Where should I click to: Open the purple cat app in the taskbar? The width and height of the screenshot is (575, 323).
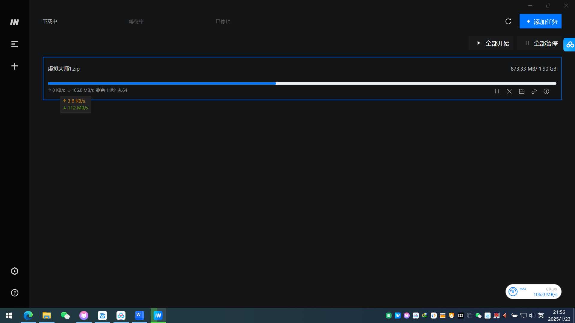click(84, 316)
